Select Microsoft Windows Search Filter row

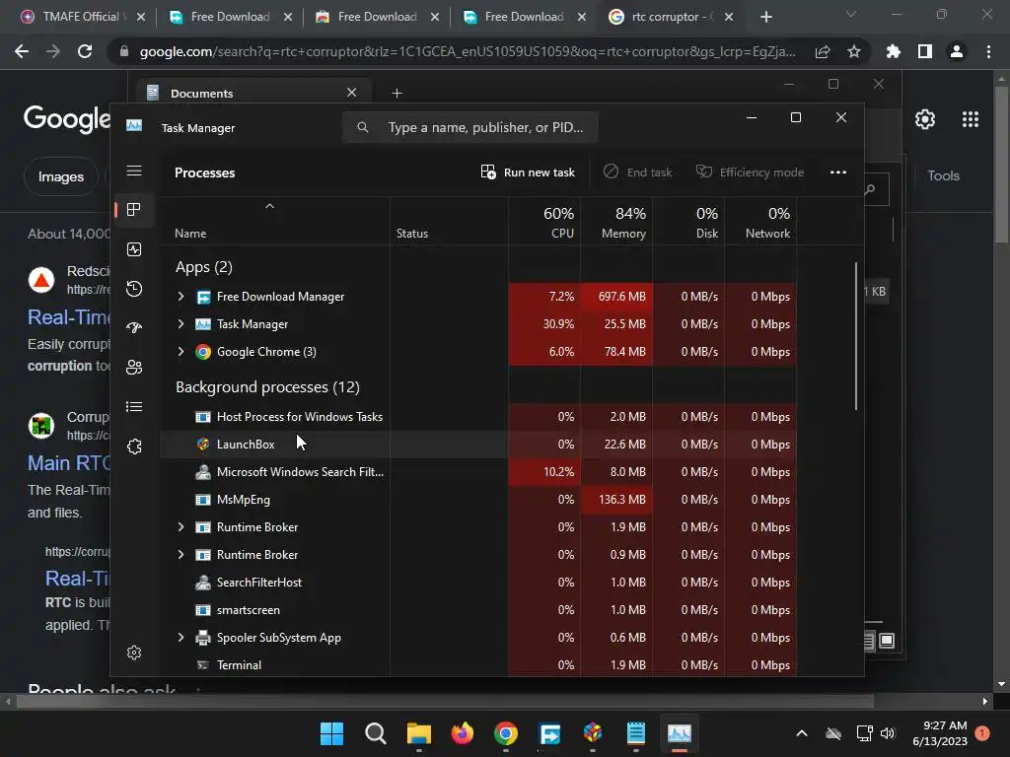[478, 472]
